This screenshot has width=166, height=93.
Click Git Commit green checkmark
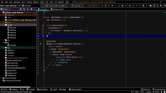point(137,6)
